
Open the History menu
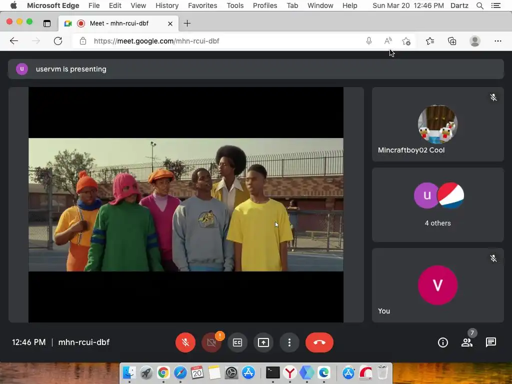pyautogui.click(x=167, y=5)
